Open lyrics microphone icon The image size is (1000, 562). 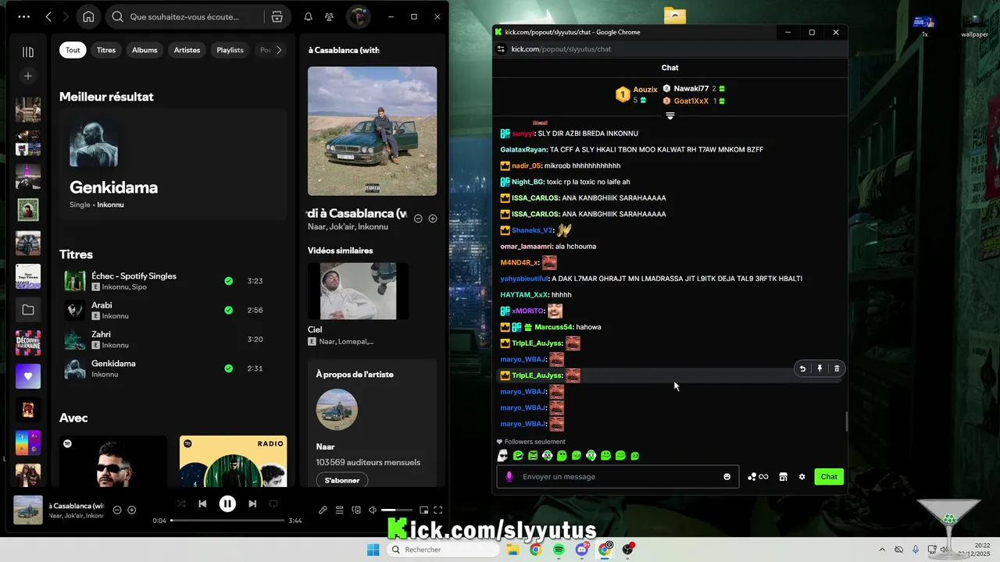(x=323, y=510)
